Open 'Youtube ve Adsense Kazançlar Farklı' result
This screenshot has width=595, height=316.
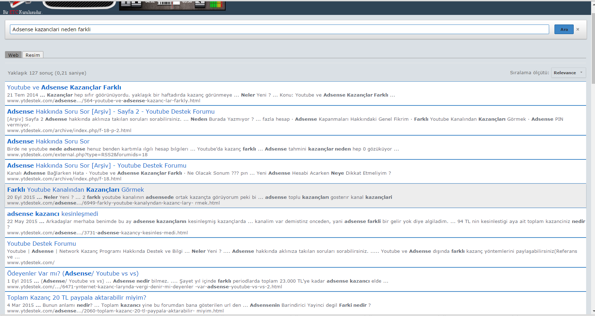pos(64,87)
